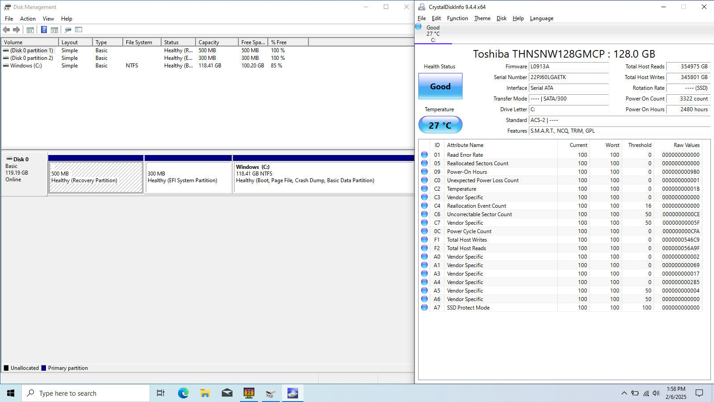Open the Theme menu in CrystalDiskInfo

(482, 18)
